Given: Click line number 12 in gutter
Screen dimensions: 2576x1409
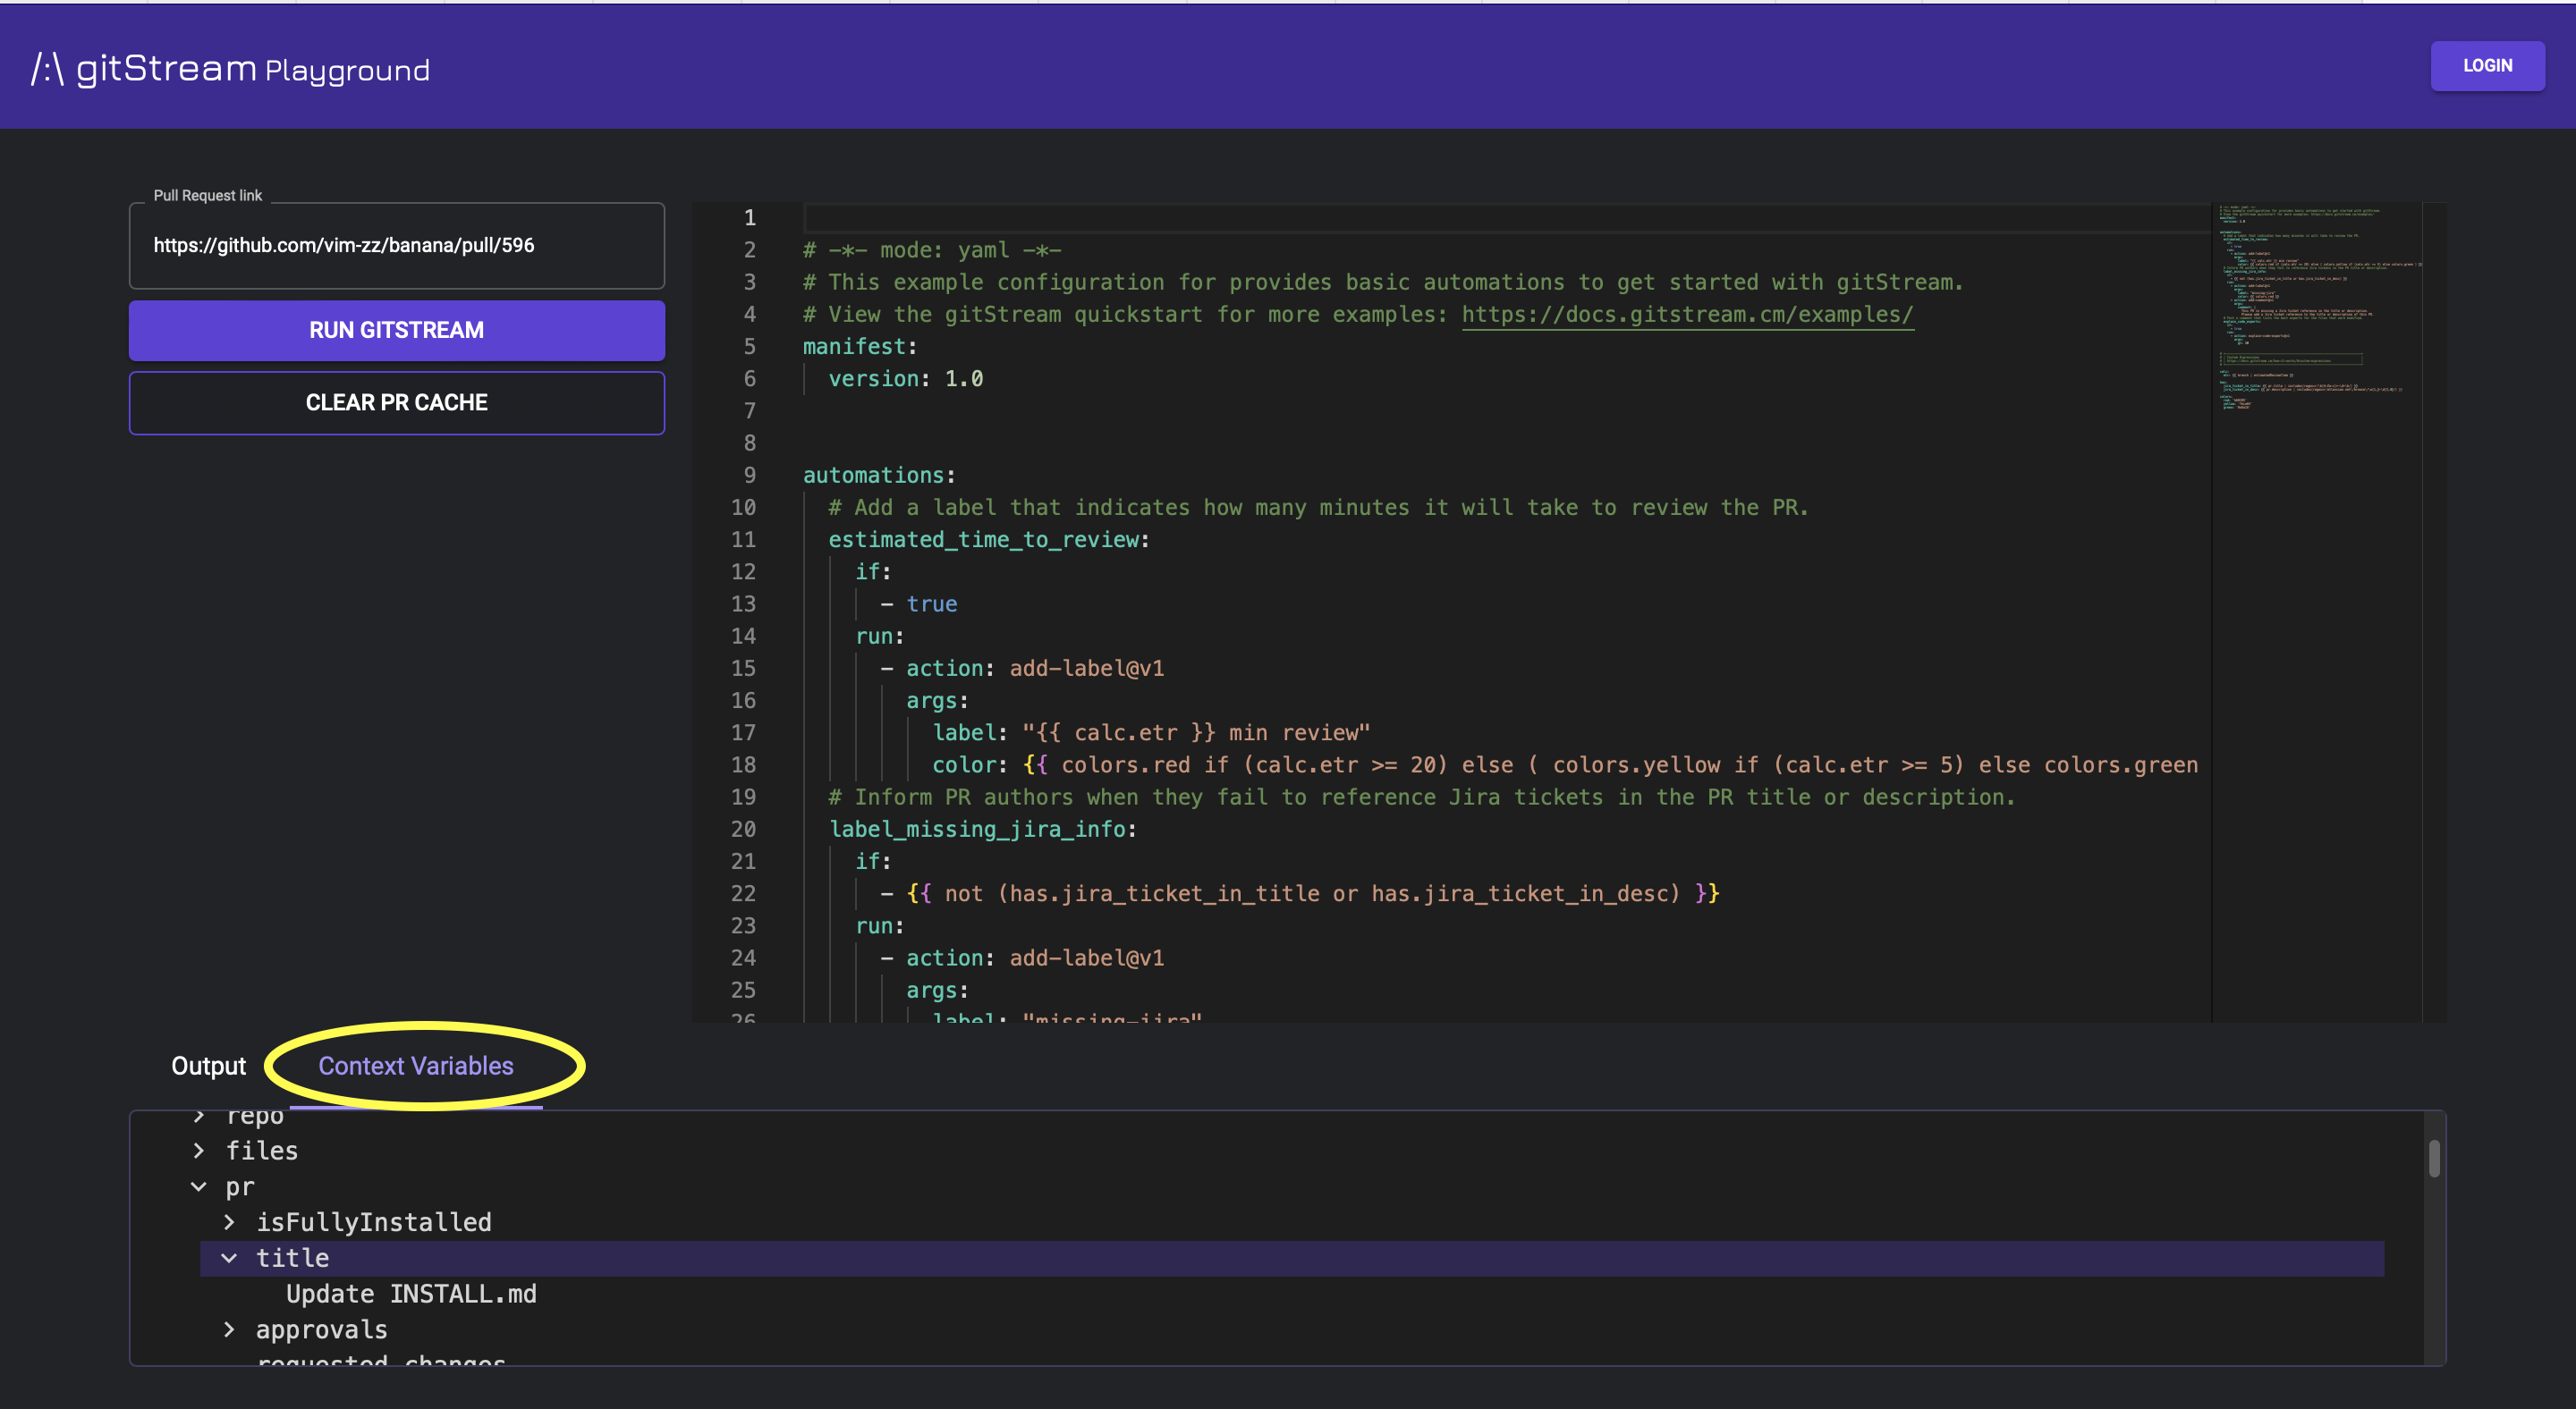Looking at the screenshot, I should 743,571.
